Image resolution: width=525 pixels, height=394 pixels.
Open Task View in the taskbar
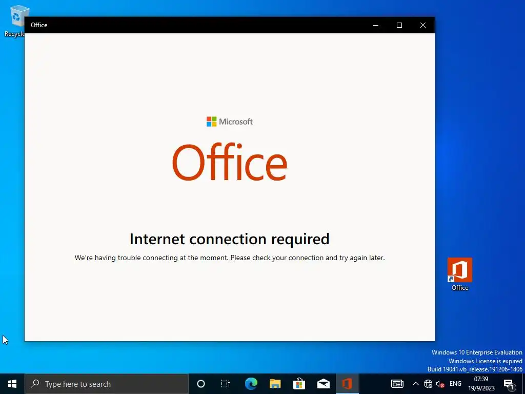(x=226, y=384)
